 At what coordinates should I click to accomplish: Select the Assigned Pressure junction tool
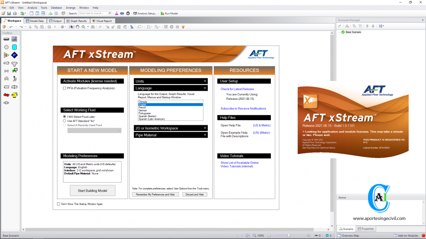tap(14, 55)
